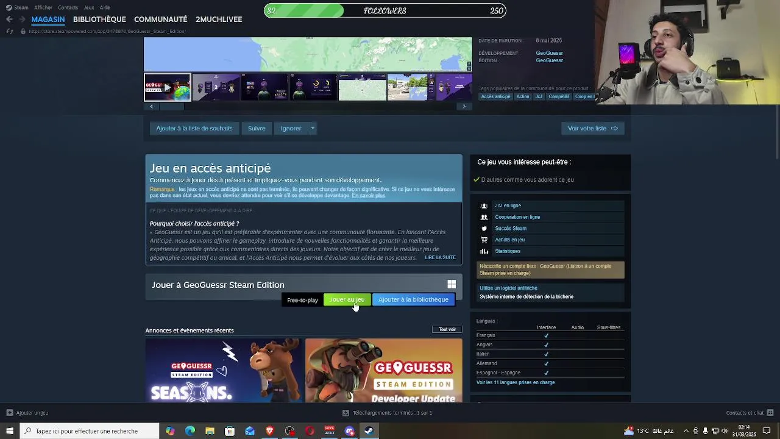Viewport: 780px width, 439px height.
Task: Switch to the MAGASIN tab
Action: click(x=48, y=19)
